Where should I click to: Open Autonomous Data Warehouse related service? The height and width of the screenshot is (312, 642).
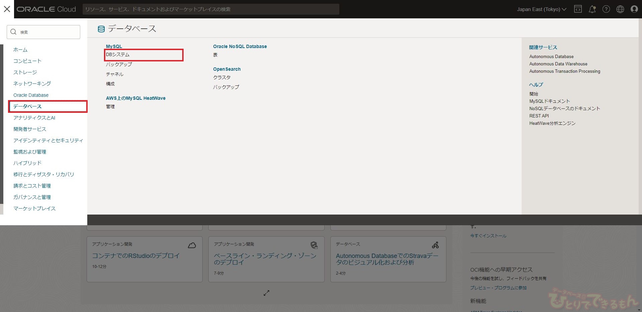[558, 64]
